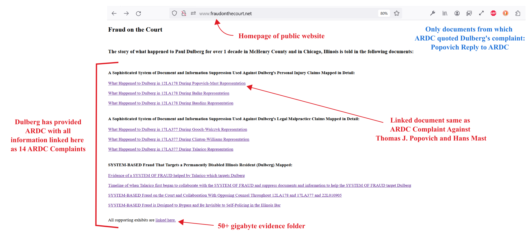The image size is (532, 240).
Task: Click the screenshot scissors tool icon
Action: tap(469, 13)
